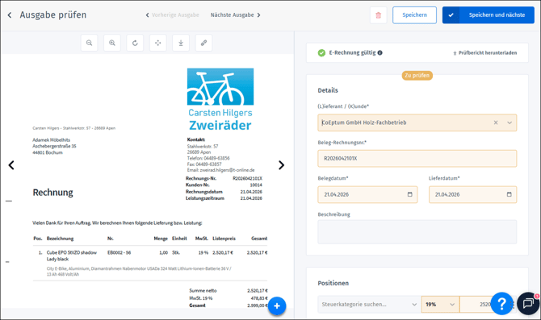Download the Prüfbericht report

pyautogui.click(x=484, y=52)
